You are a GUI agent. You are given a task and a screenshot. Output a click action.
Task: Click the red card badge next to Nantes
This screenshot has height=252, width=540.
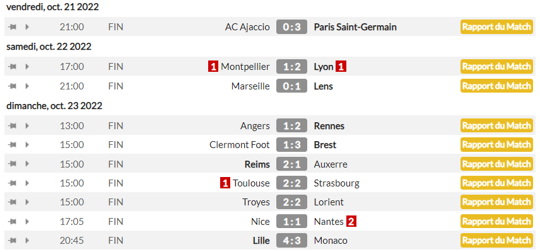(351, 222)
